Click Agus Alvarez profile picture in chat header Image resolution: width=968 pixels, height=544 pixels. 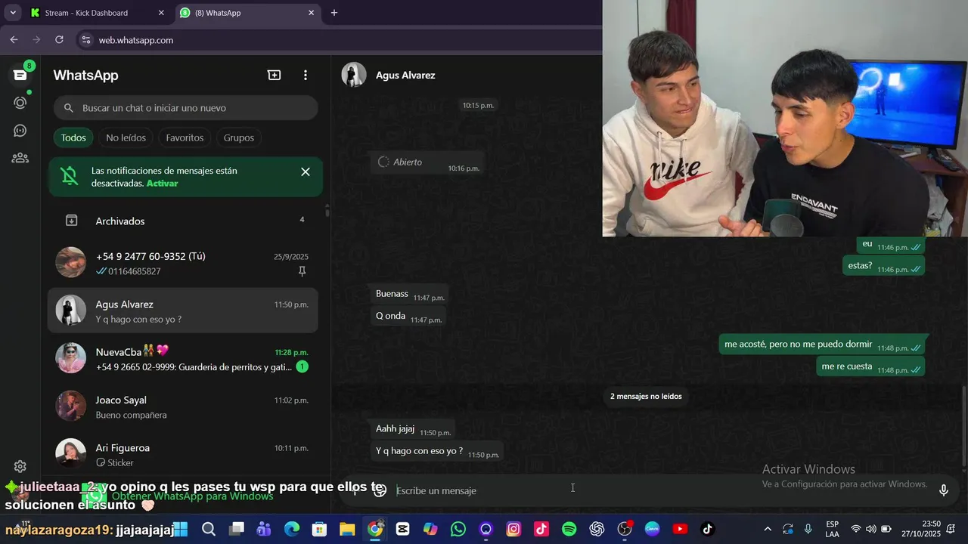(354, 75)
